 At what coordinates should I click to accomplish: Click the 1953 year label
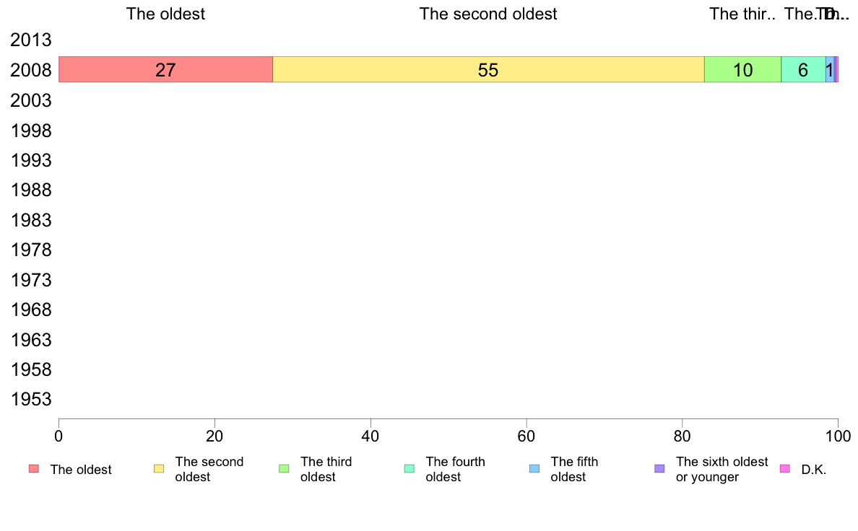pyautogui.click(x=31, y=399)
